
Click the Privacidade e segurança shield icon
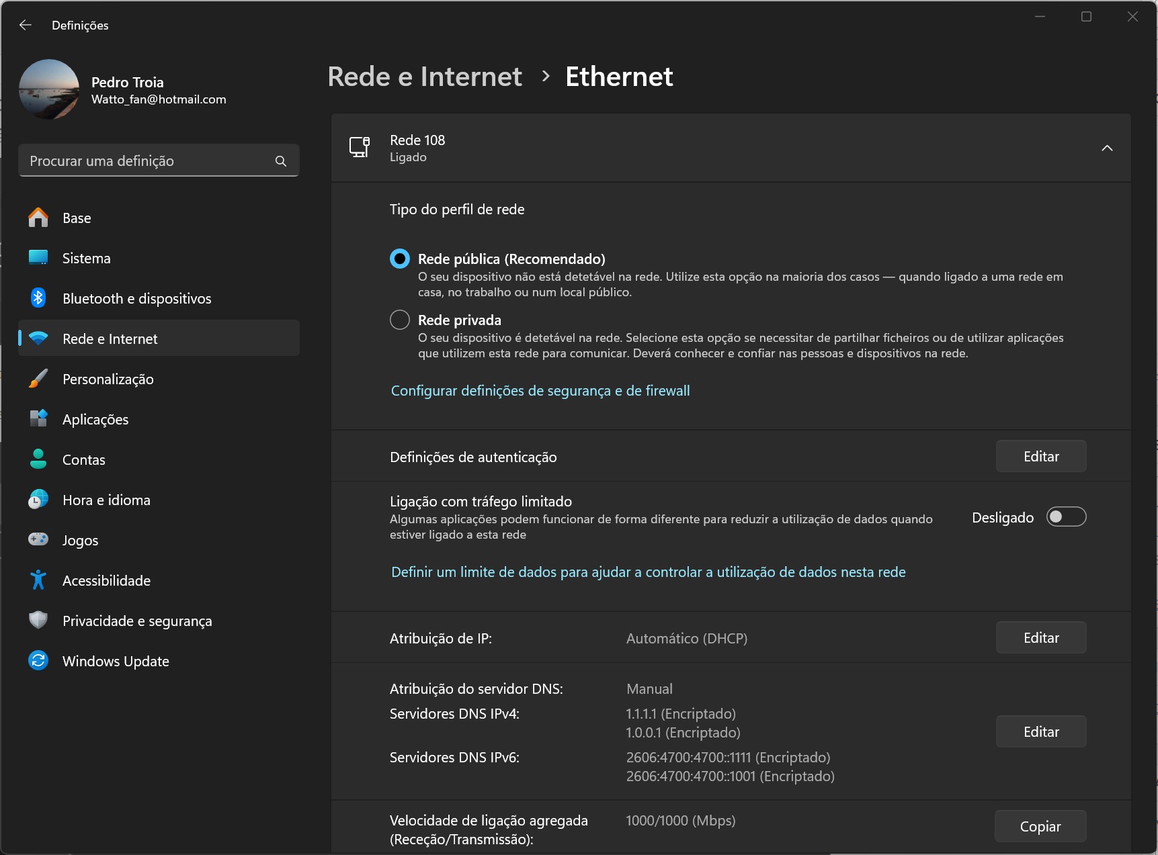[x=38, y=621]
